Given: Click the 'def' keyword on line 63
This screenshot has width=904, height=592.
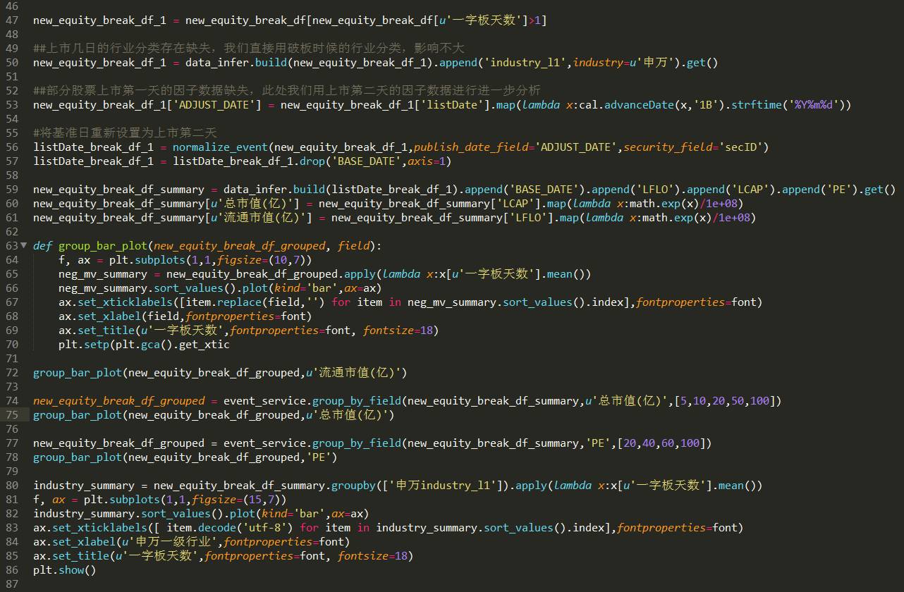Looking at the screenshot, I should [x=42, y=246].
